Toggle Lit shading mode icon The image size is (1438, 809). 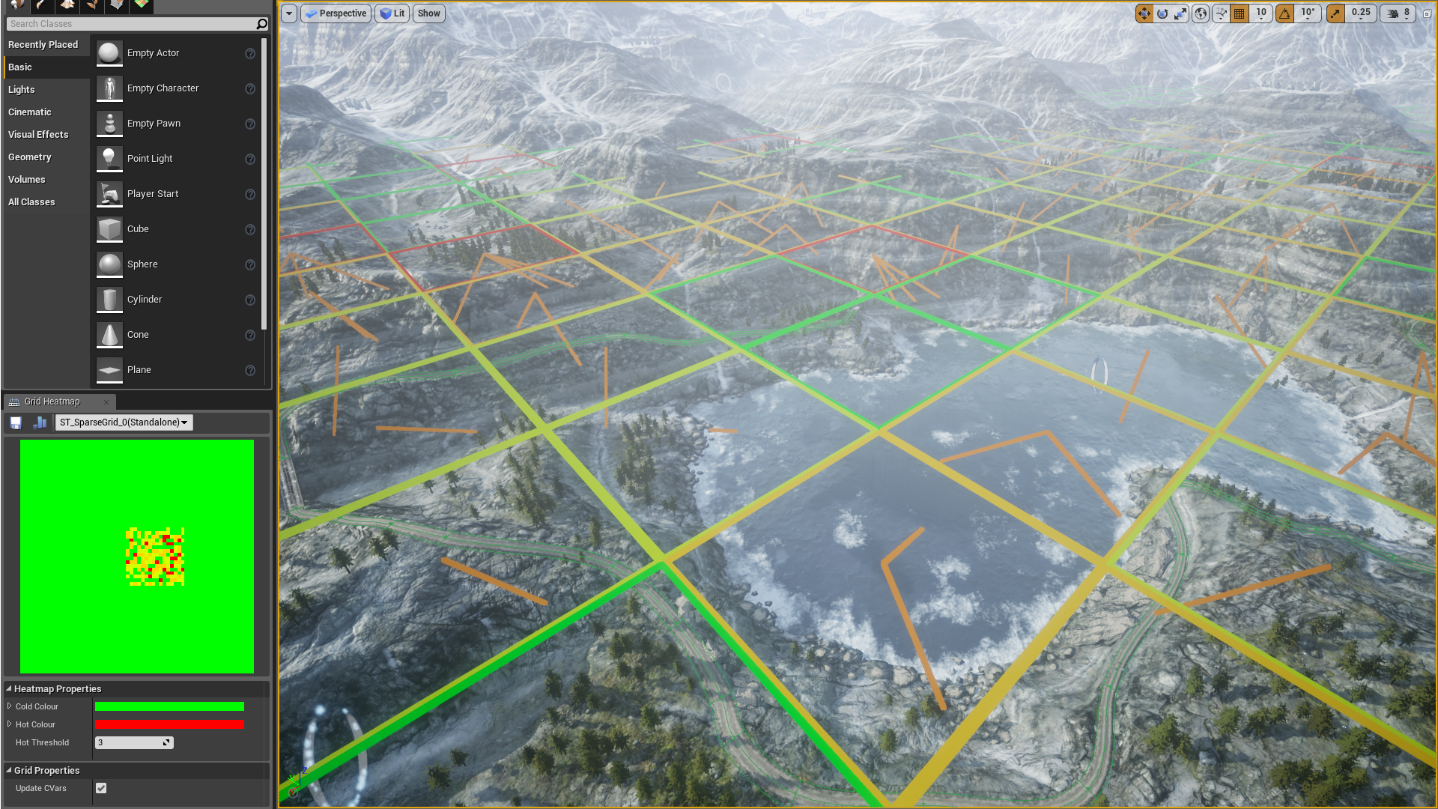click(392, 13)
